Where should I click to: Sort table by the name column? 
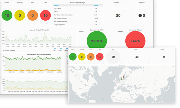pos(56,5)
